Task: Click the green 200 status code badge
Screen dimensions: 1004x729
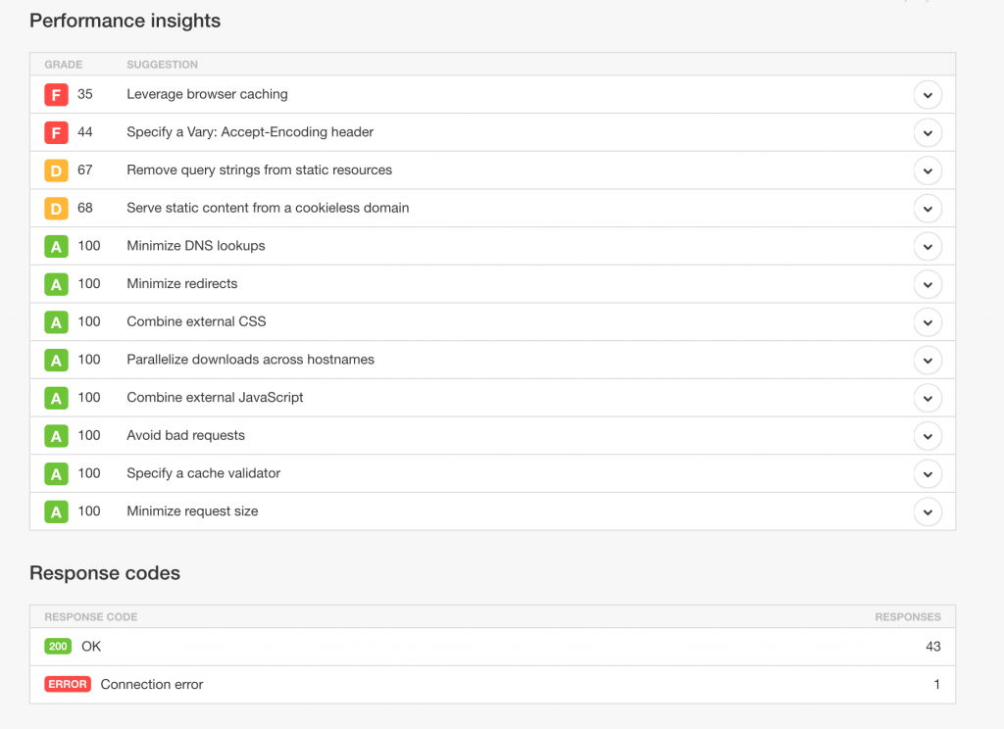Action: (x=58, y=647)
